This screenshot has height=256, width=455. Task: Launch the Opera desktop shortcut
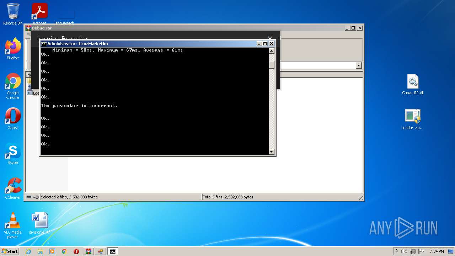13,119
